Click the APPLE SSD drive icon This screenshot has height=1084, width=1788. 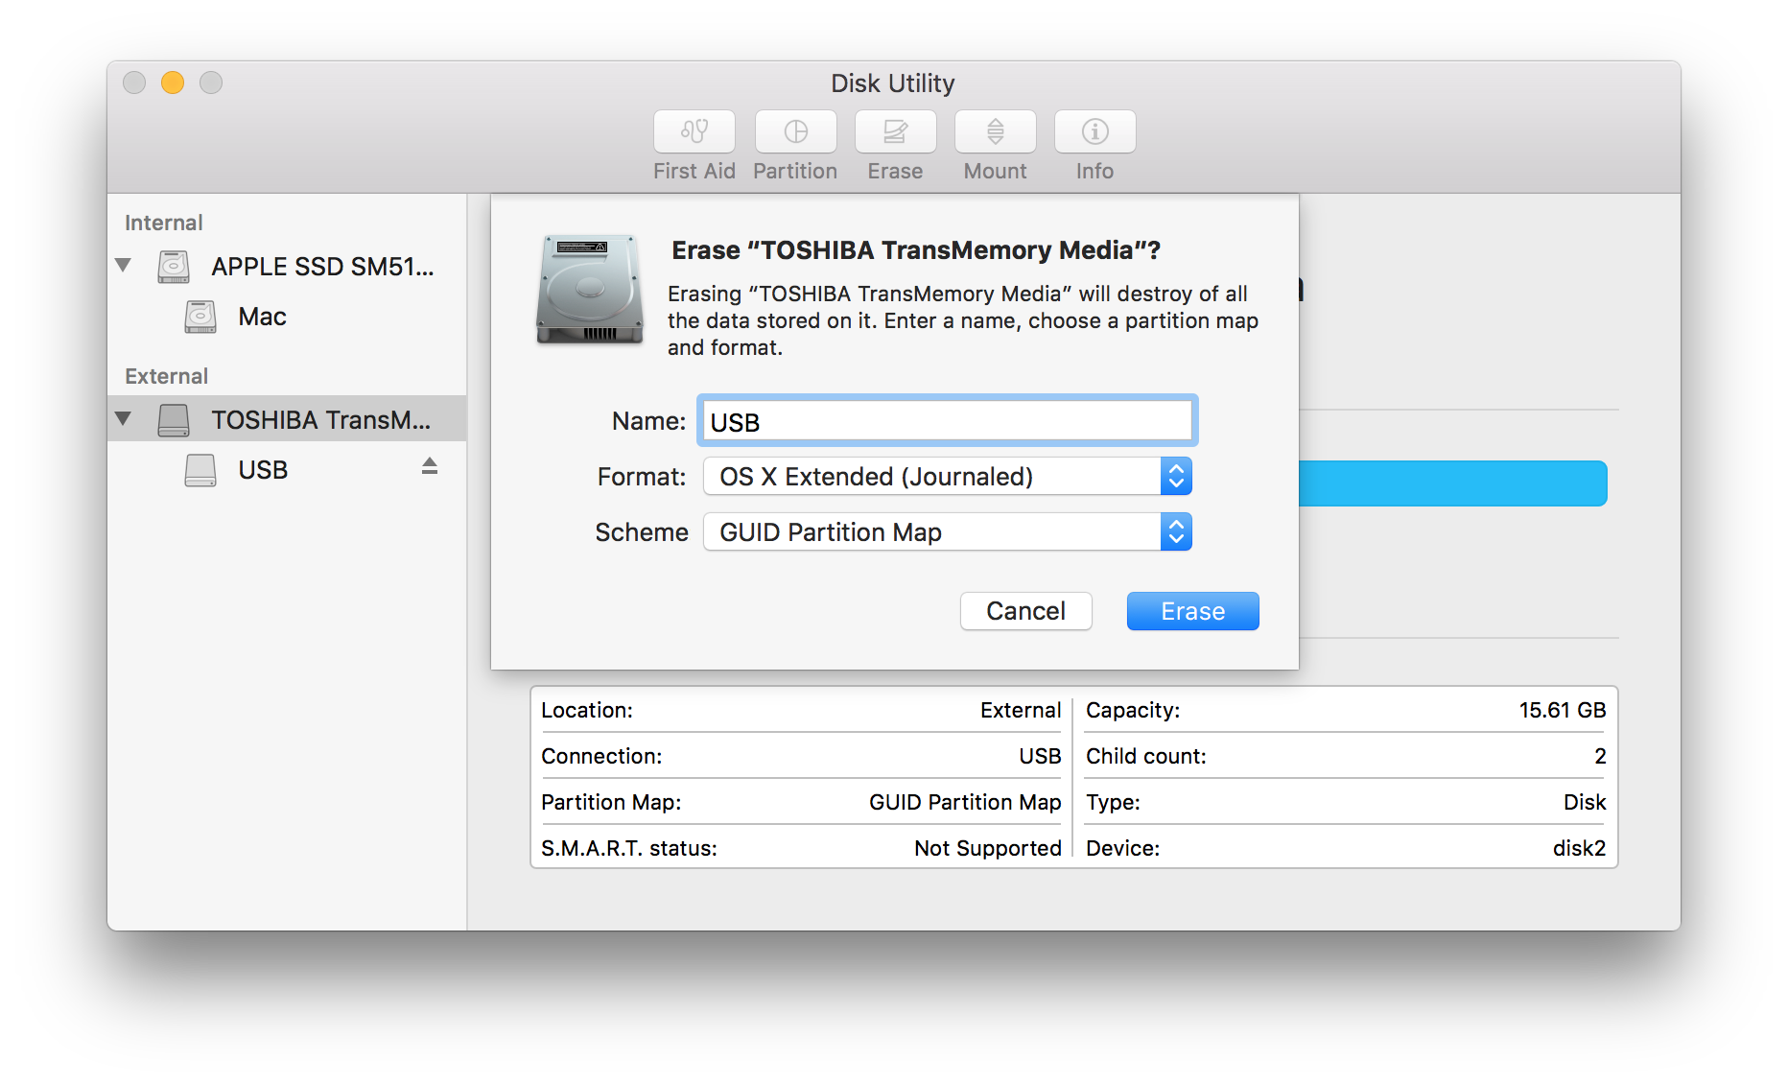(174, 267)
